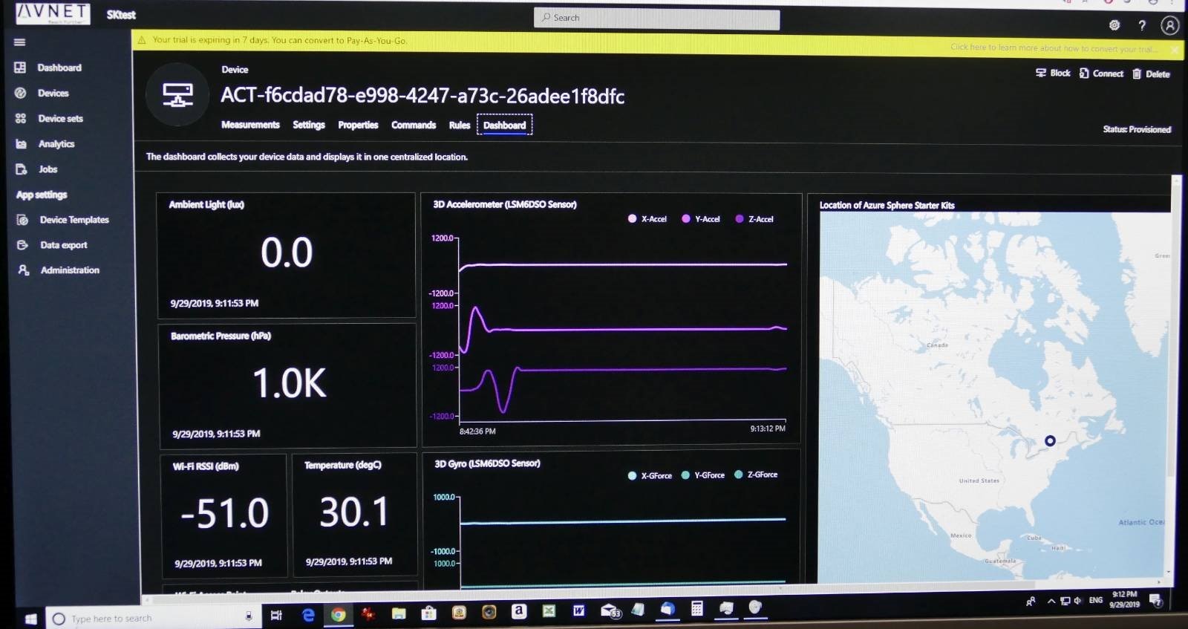Open Calculator from the taskbar
1188x629 pixels.
(x=696, y=608)
